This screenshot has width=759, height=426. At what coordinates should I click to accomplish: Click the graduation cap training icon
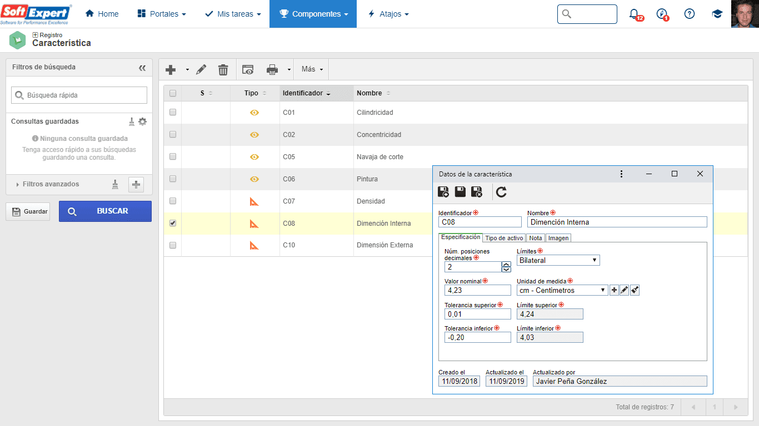click(717, 14)
